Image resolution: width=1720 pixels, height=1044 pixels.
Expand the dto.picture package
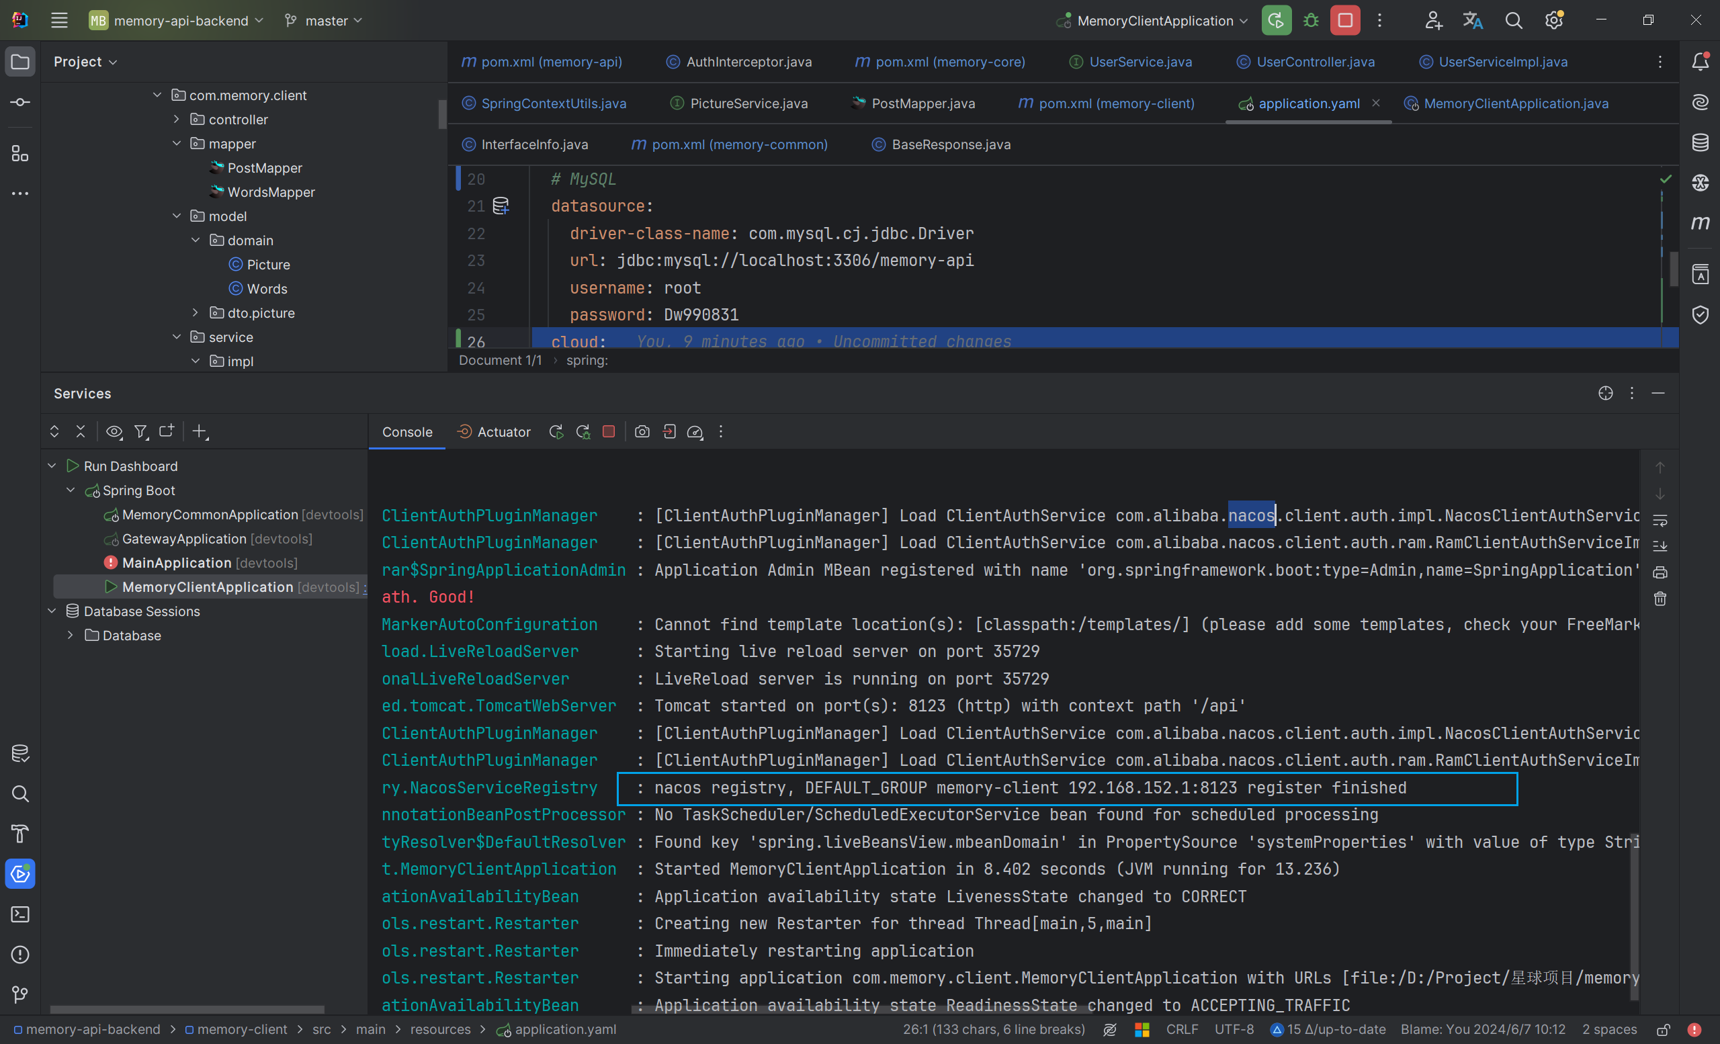point(196,312)
